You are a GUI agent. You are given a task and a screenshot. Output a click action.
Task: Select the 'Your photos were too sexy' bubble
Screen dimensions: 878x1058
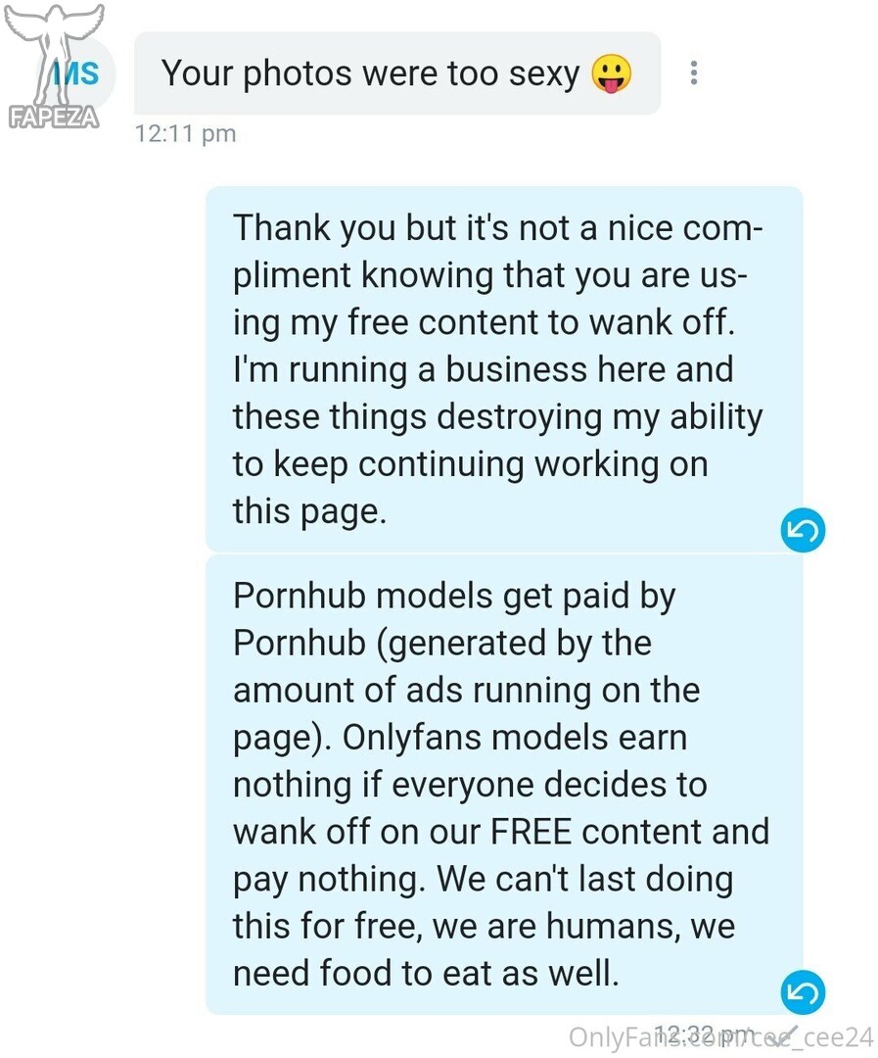(x=397, y=72)
